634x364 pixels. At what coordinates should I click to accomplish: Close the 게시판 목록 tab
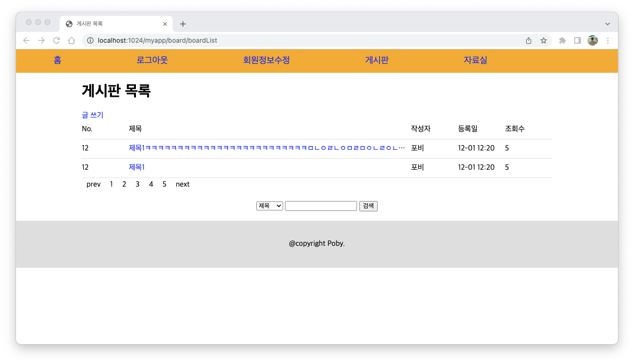pos(165,24)
